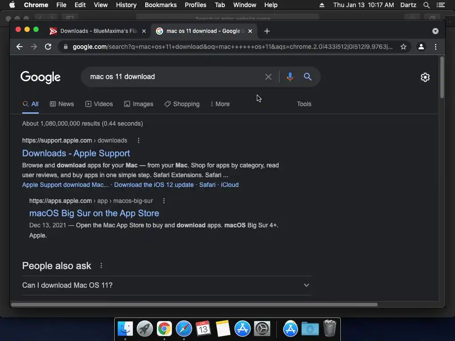Open Finder from the dock
455x341 pixels.
pyautogui.click(x=125, y=329)
